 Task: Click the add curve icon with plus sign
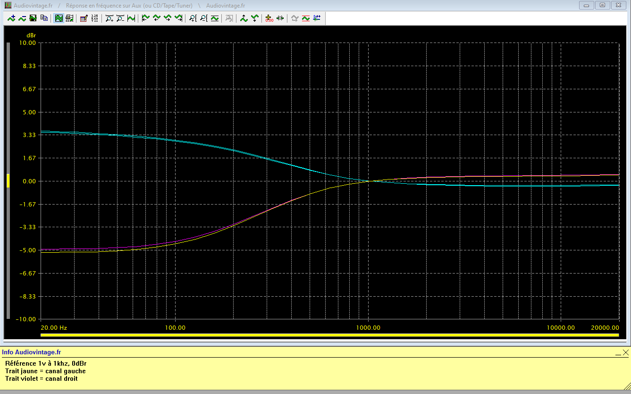click(x=11, y=18)
